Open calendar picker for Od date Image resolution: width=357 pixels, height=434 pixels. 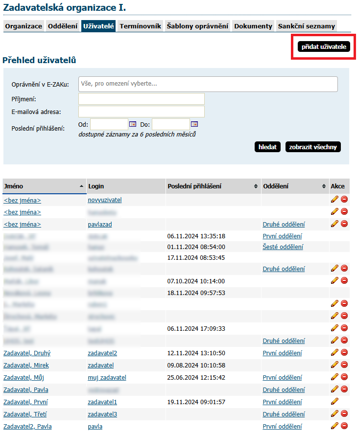(132, 124)
